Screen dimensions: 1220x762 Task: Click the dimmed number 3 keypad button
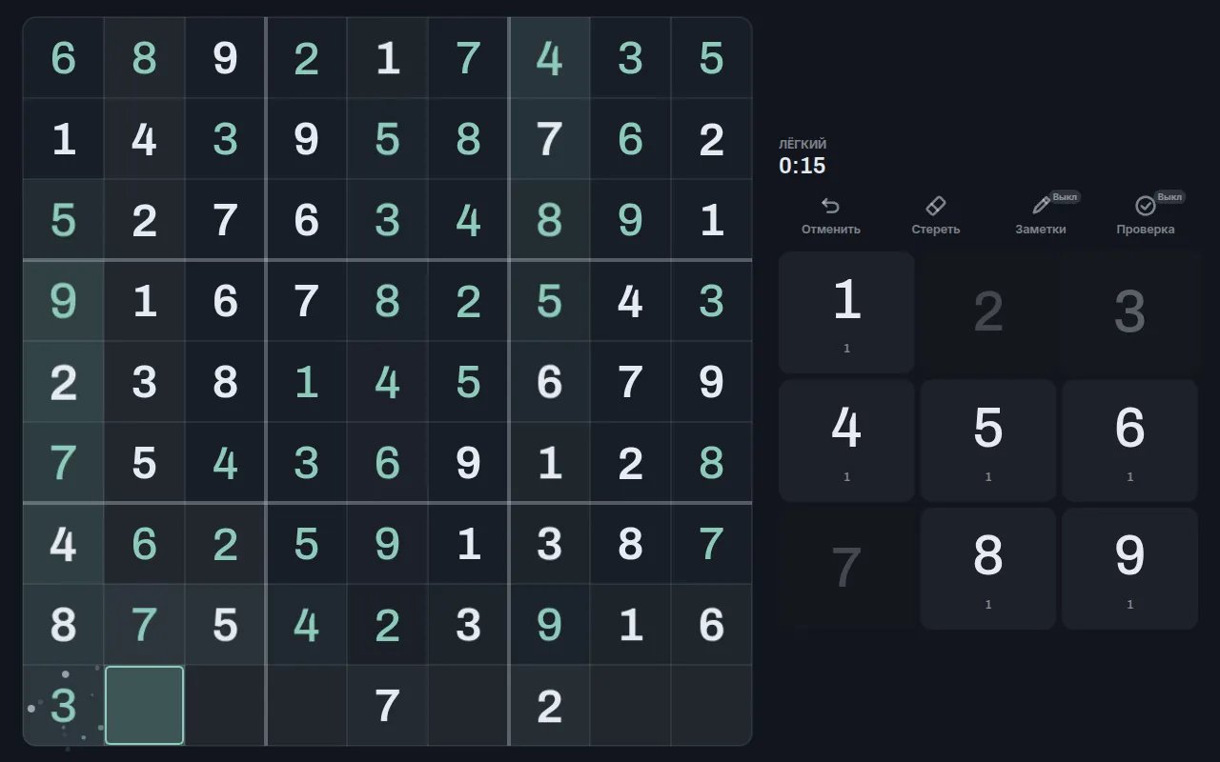[x=1129, y=312]
